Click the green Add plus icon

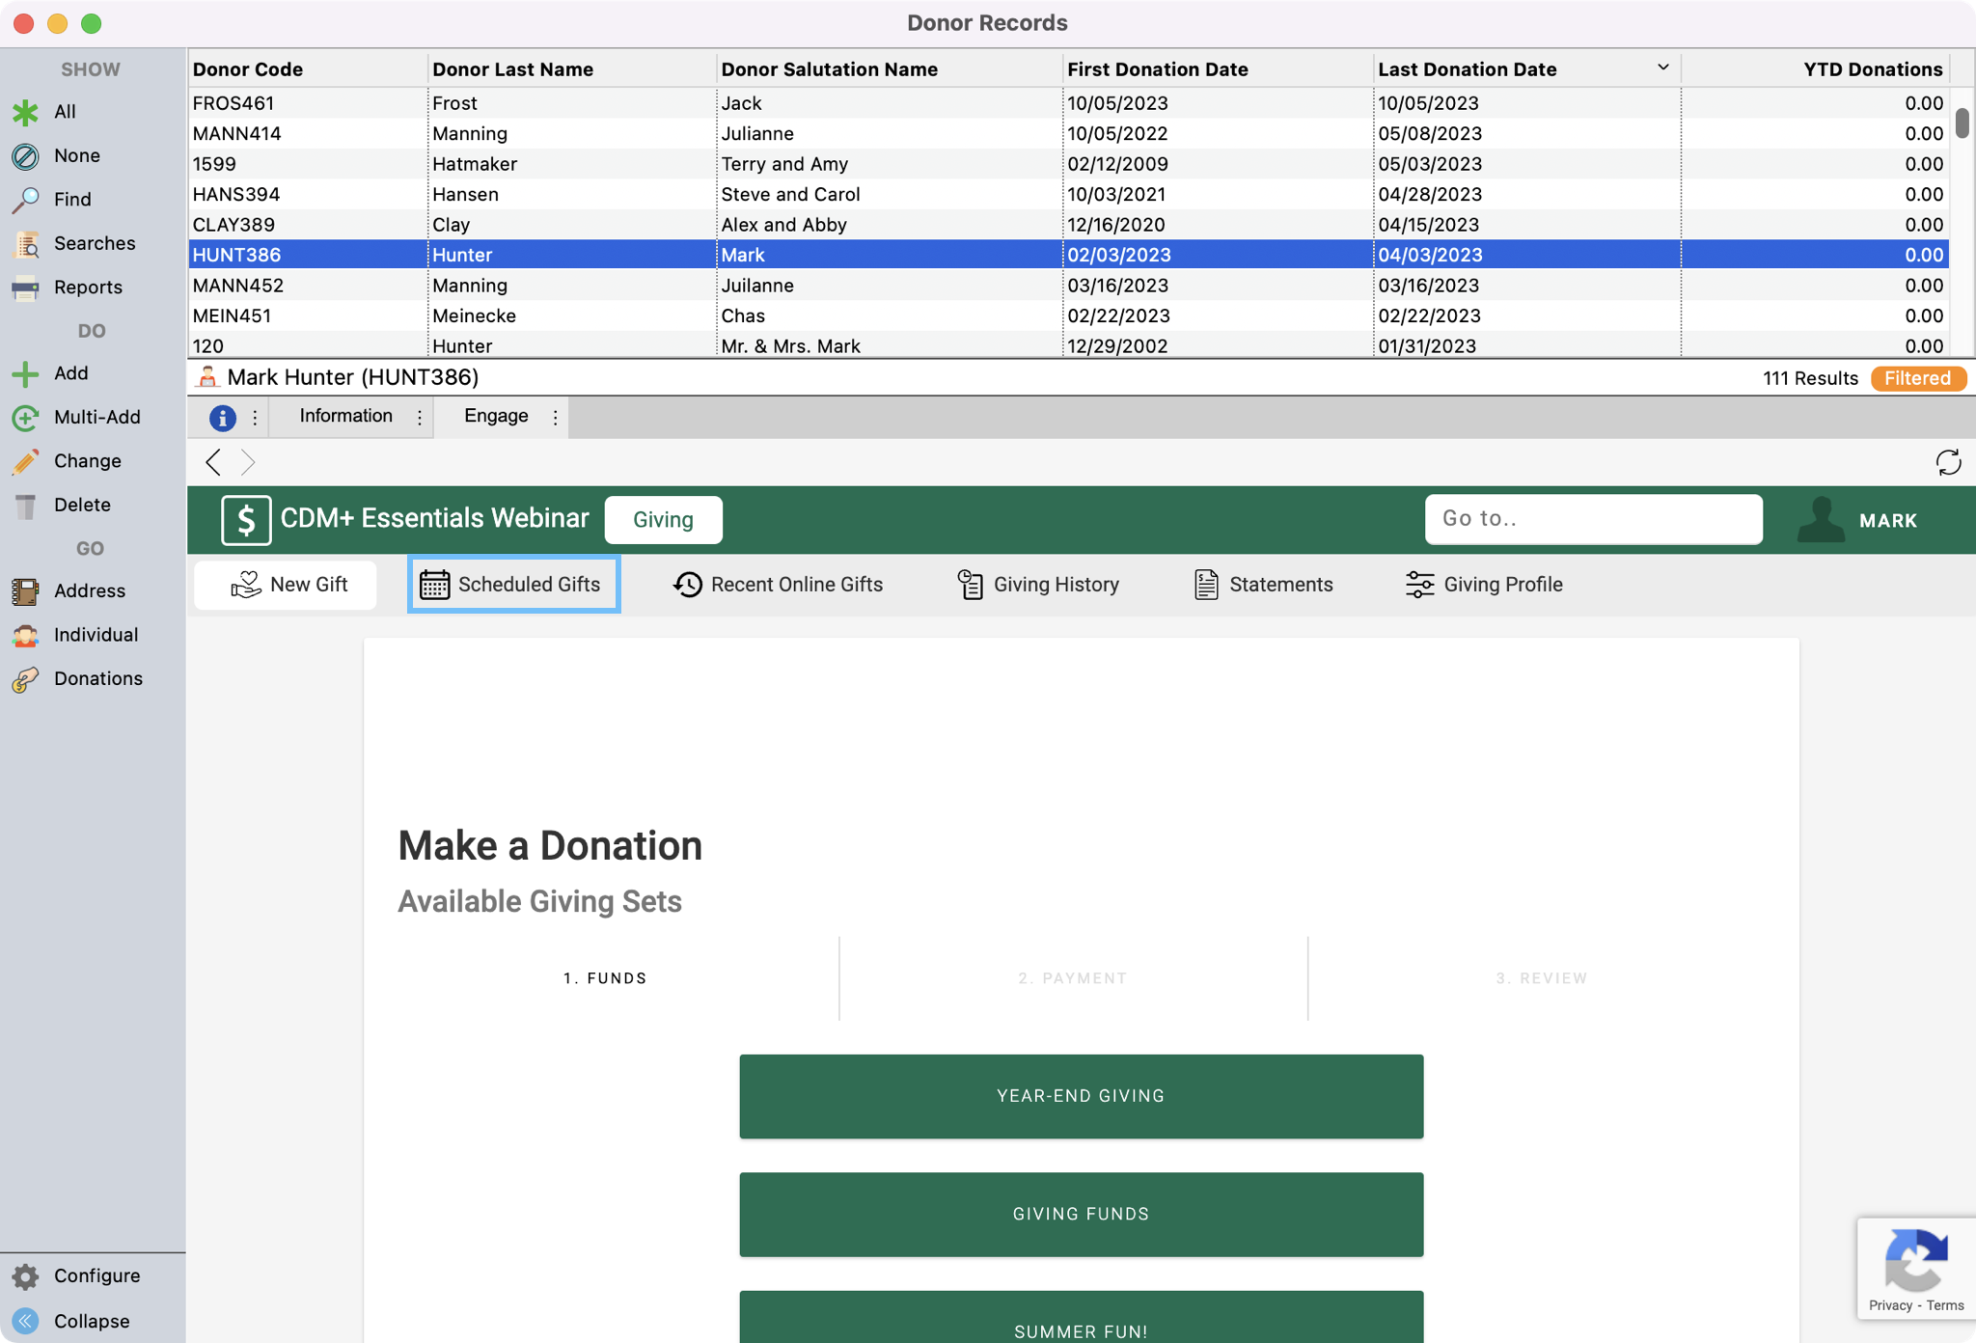click(26, 373)
